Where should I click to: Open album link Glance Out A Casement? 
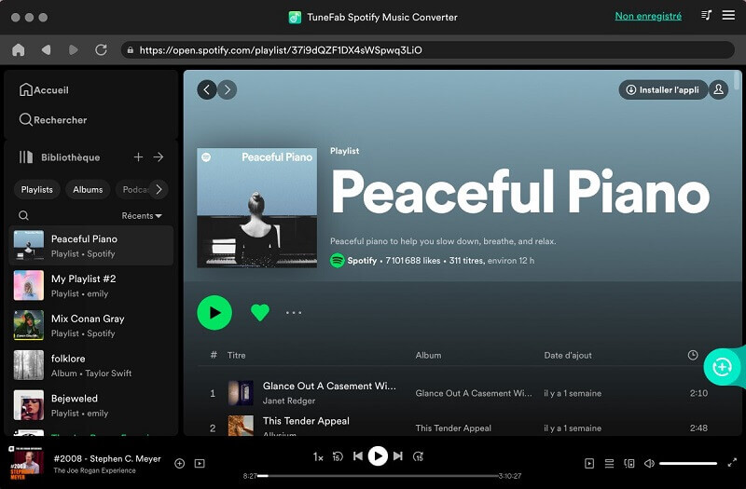point(474,393)
